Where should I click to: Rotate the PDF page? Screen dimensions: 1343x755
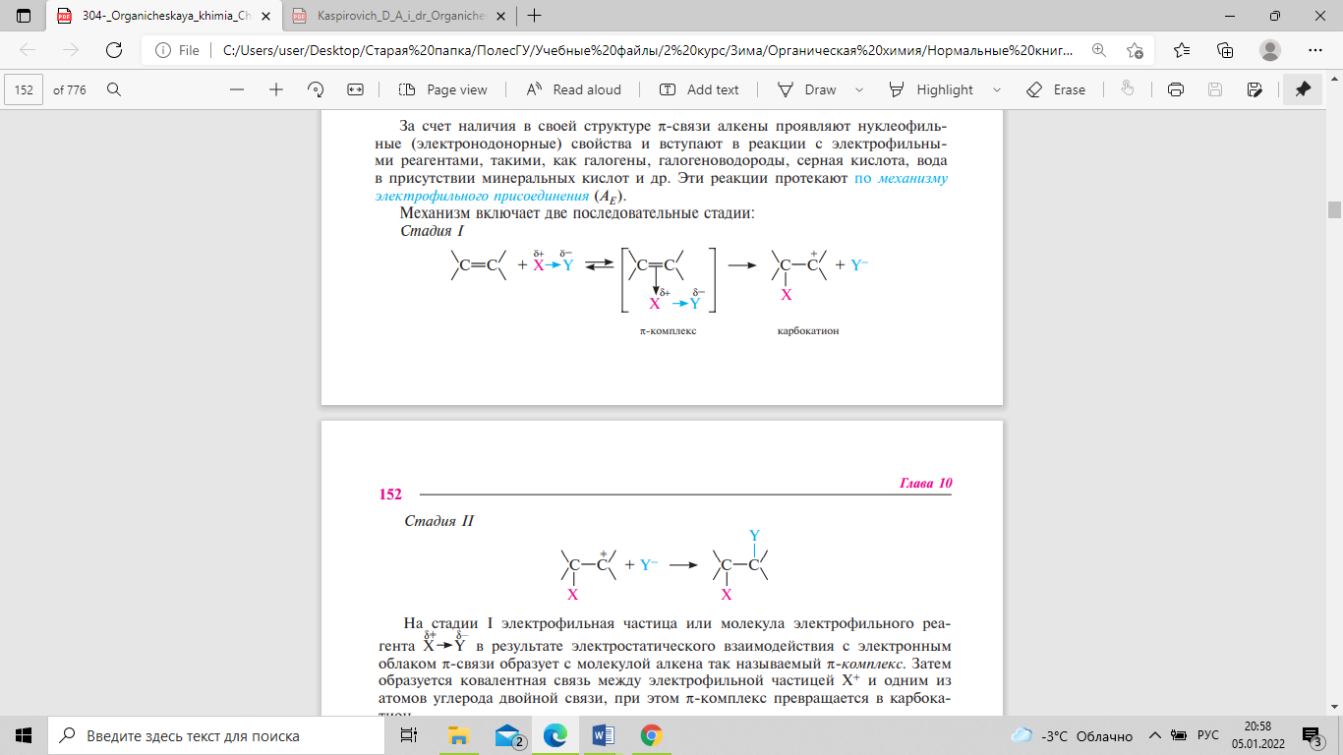[x=316, y=89]
